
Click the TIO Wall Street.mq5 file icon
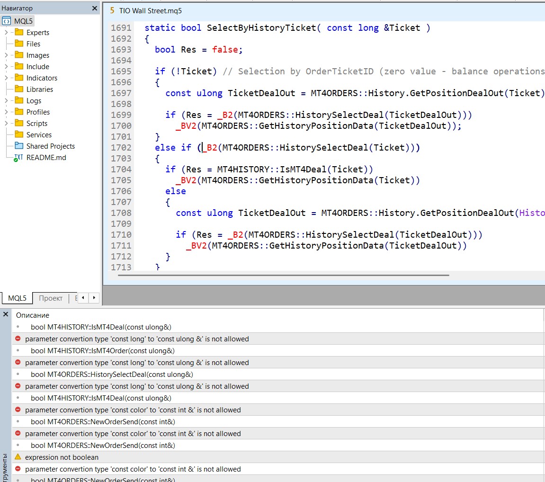tap(112, 10)
